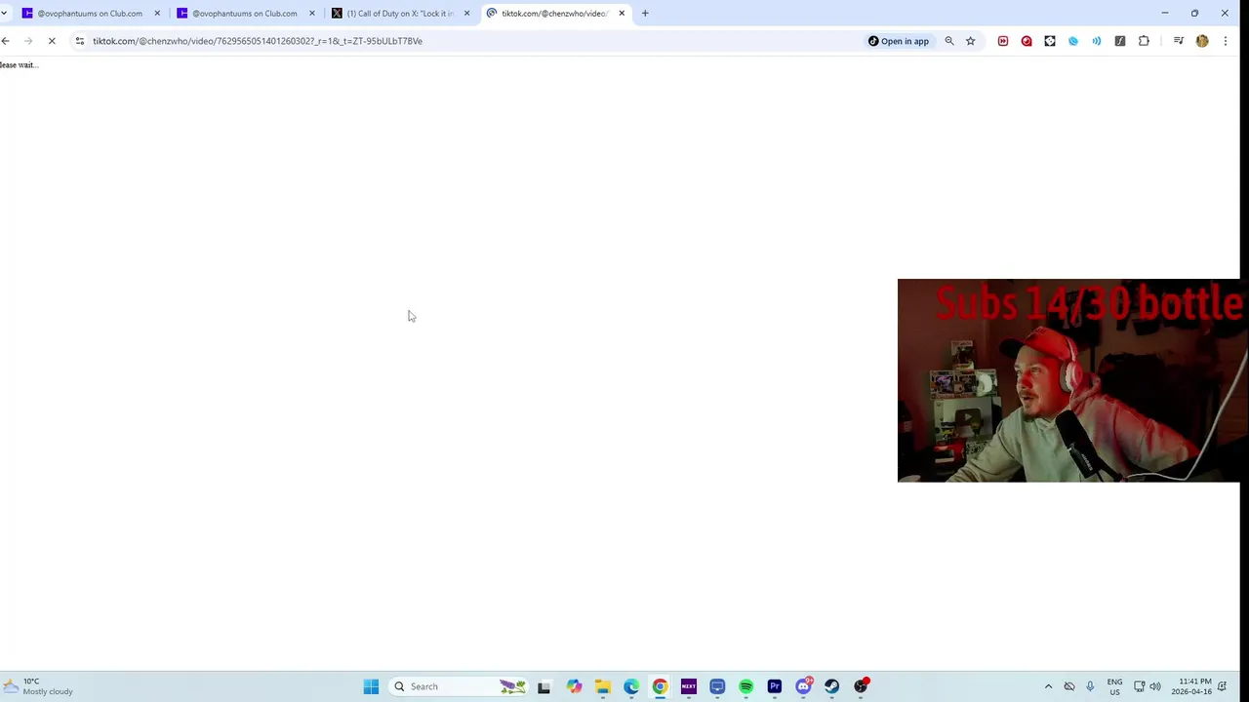
Task: Launch Copilot from taskbar
Action: (574, 686)
